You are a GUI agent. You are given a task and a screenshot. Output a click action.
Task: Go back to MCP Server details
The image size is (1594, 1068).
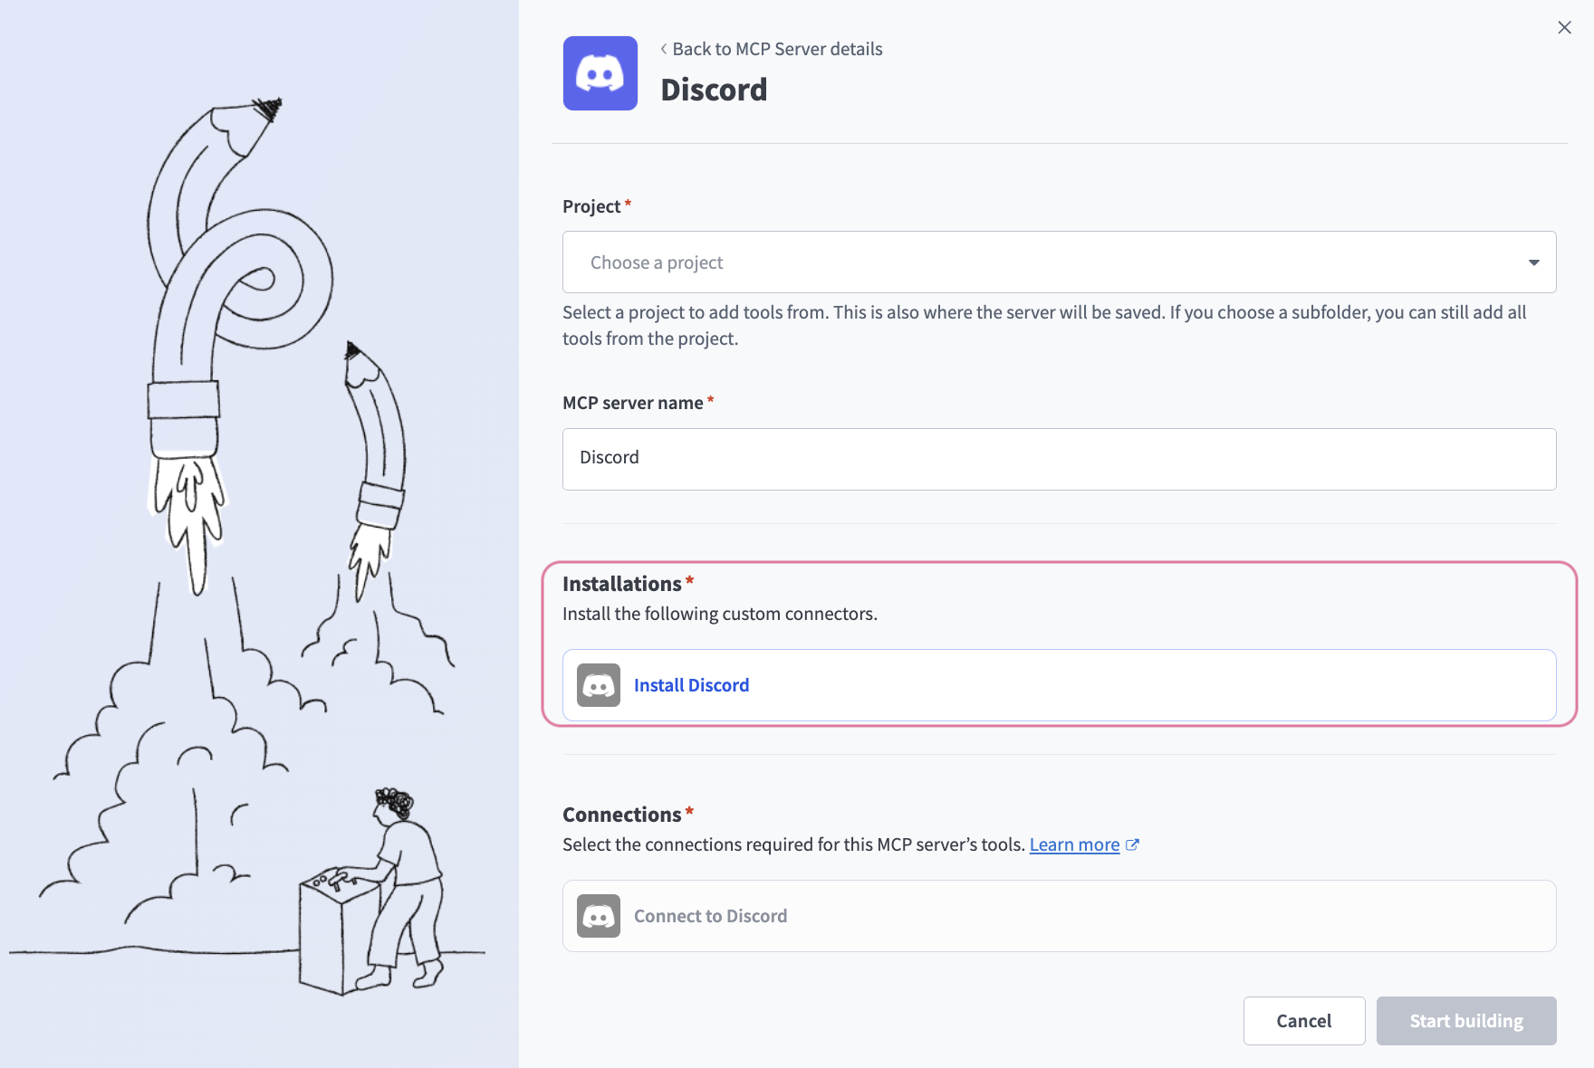[776, 49]
